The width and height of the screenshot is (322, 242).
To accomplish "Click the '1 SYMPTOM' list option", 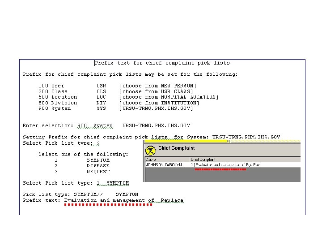I will click(82, 160).
